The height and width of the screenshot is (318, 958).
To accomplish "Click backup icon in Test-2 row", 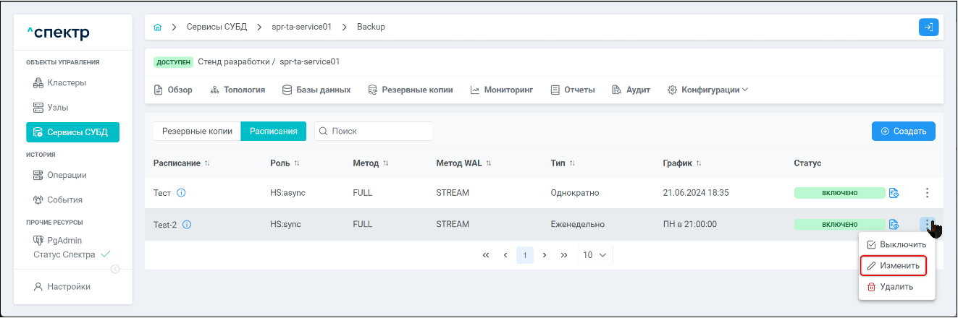I will tap(894, 225).
